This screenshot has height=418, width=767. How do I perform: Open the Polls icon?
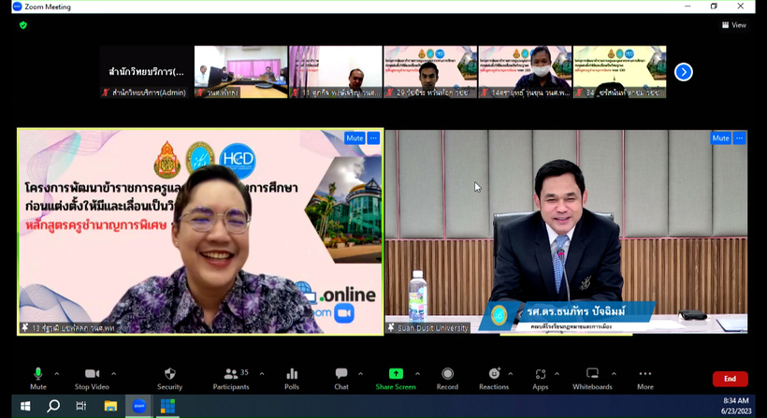click(292, 378)
